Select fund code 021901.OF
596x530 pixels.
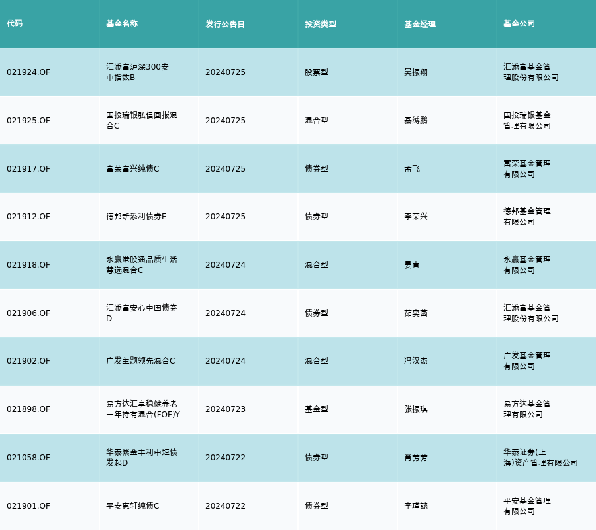tap(28, 506)
